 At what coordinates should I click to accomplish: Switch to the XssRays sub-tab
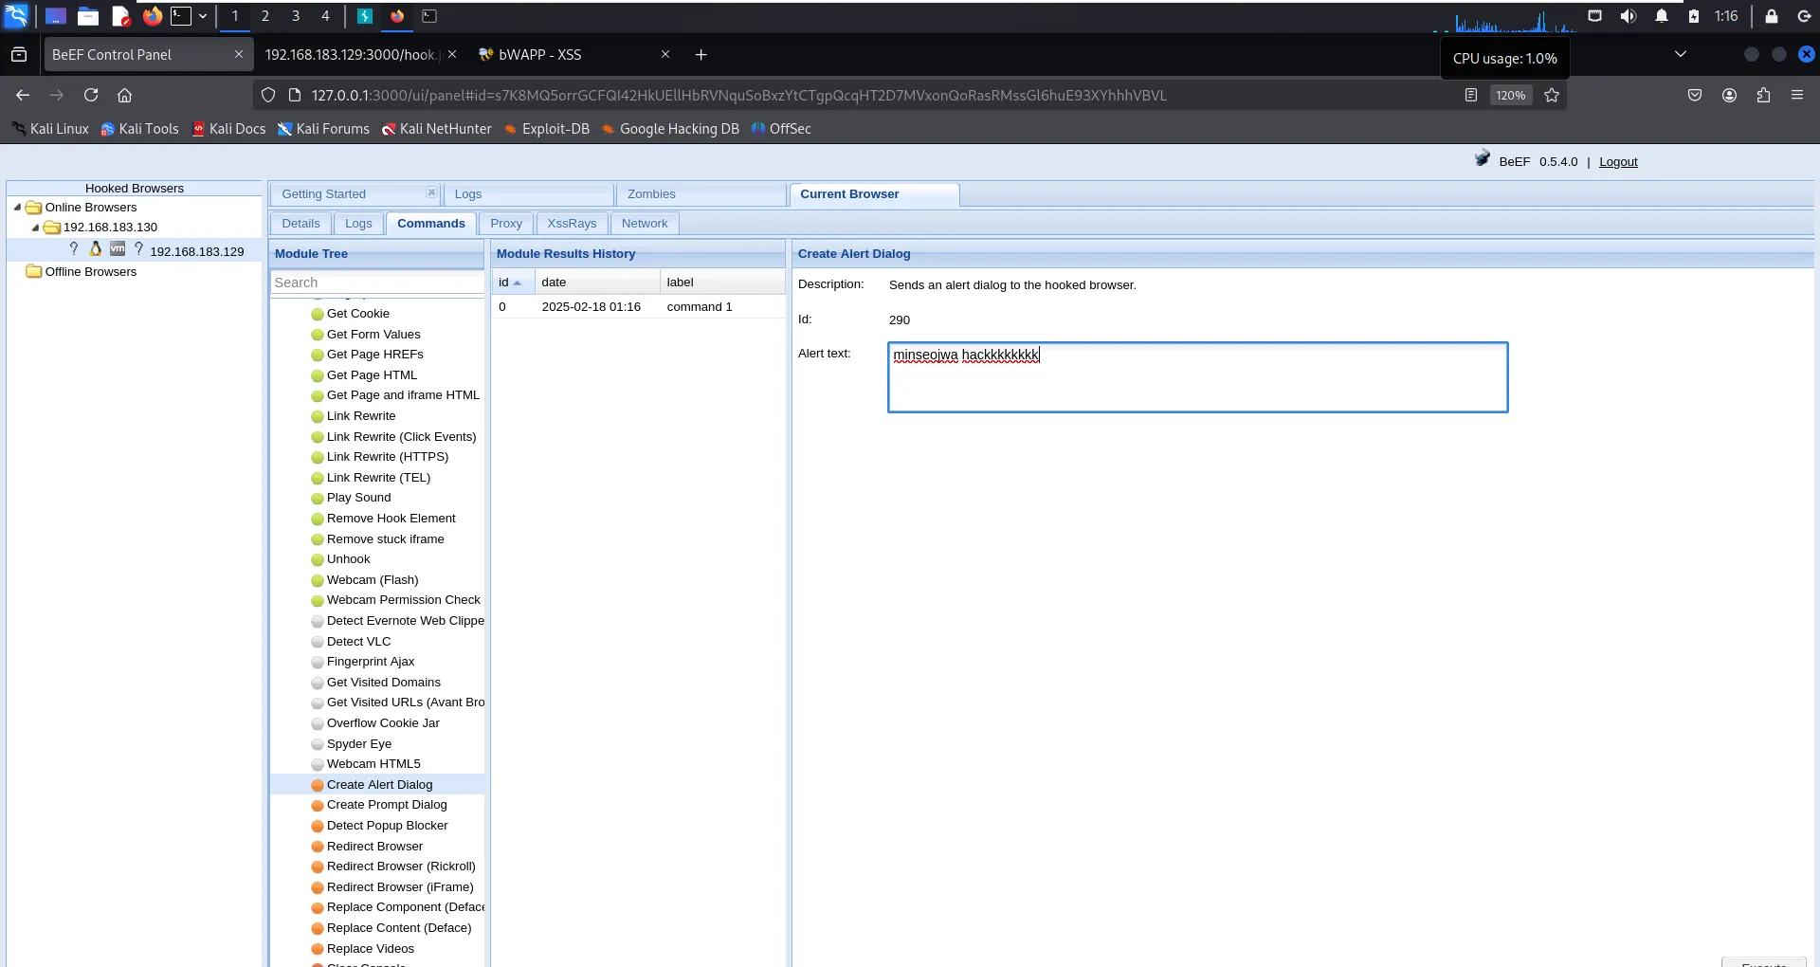[x=572, y=224]
